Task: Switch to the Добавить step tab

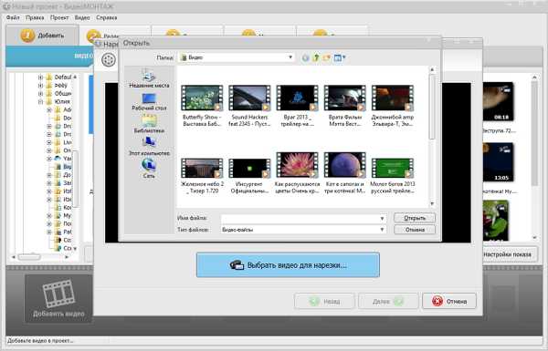Action: (42, 36)
